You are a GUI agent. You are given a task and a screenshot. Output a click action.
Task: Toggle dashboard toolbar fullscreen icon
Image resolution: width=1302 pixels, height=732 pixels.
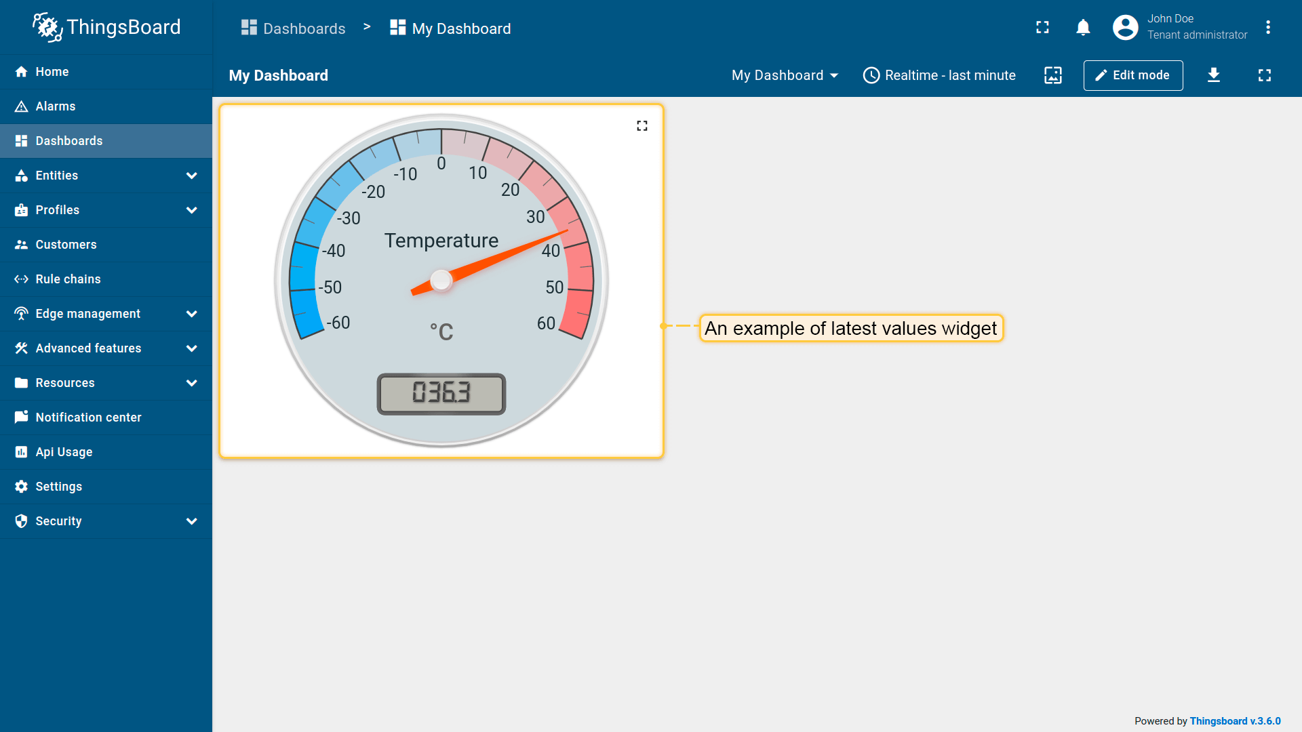pos(1264,75)
